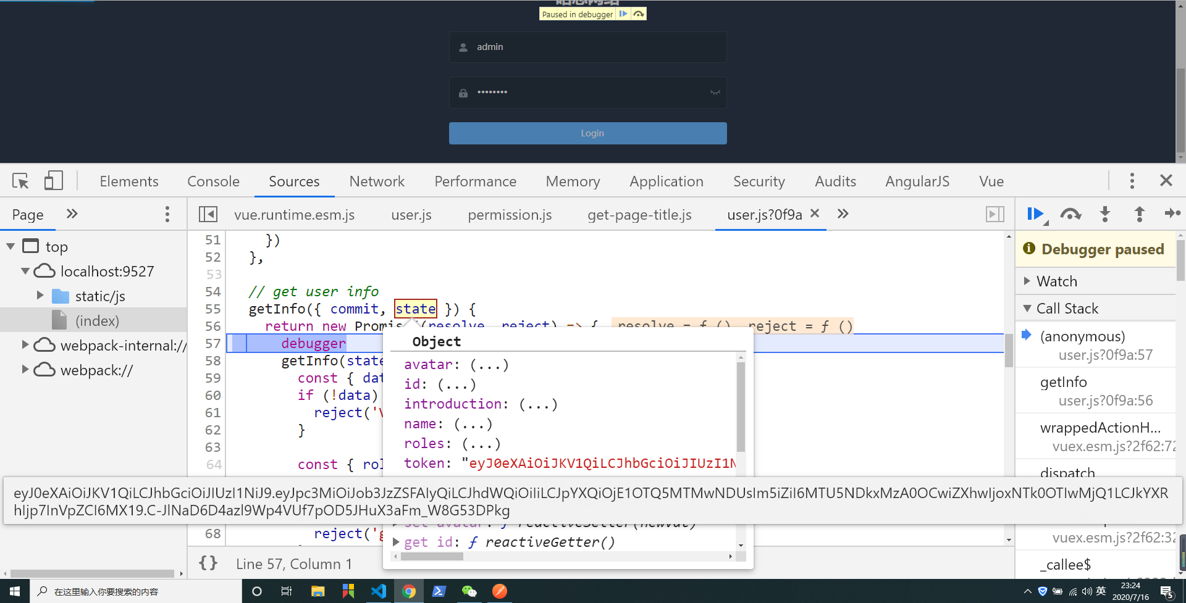Open the navigator pane three-dot menu
1186x603 pixels.
(x=167, y=214)
